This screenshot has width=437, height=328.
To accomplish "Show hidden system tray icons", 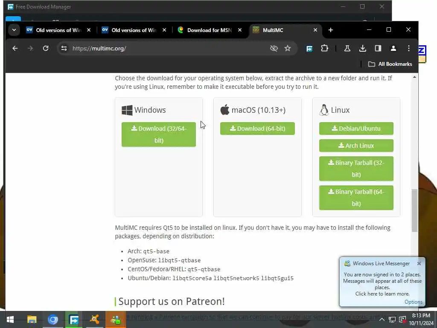I will 382,319.
